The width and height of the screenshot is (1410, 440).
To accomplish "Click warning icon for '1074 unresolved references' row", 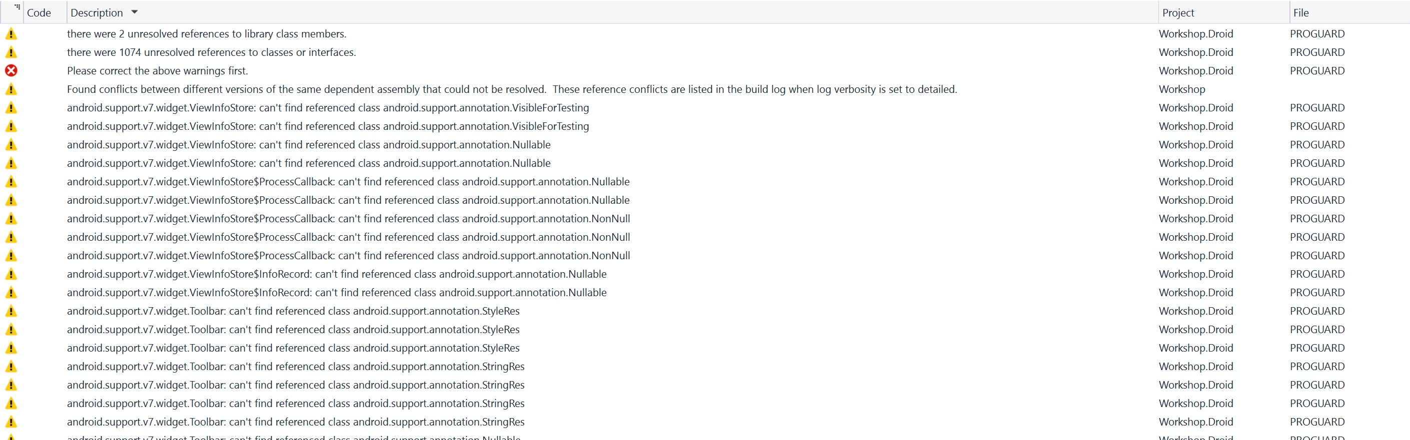I will pos(11,52).
